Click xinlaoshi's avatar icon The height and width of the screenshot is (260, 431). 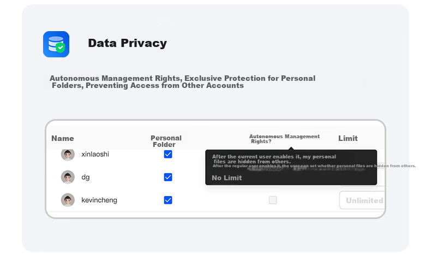pos(68,155)
